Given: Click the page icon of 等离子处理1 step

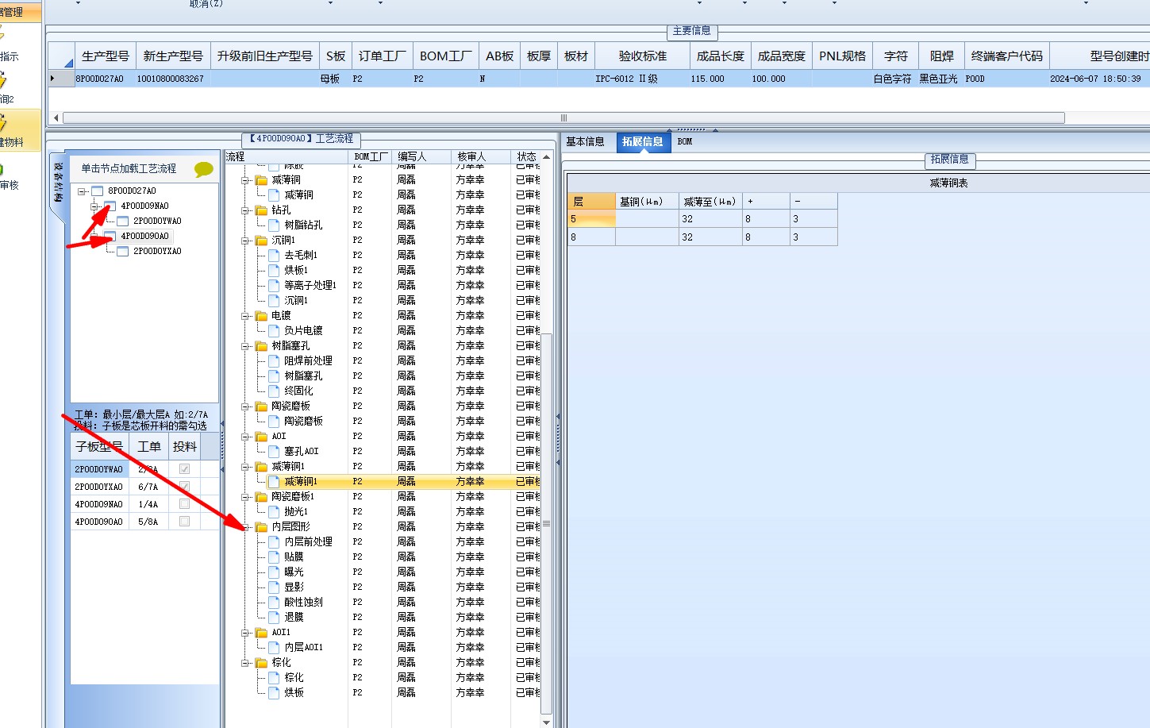Looking at the screenshot, I should point(275,286).
